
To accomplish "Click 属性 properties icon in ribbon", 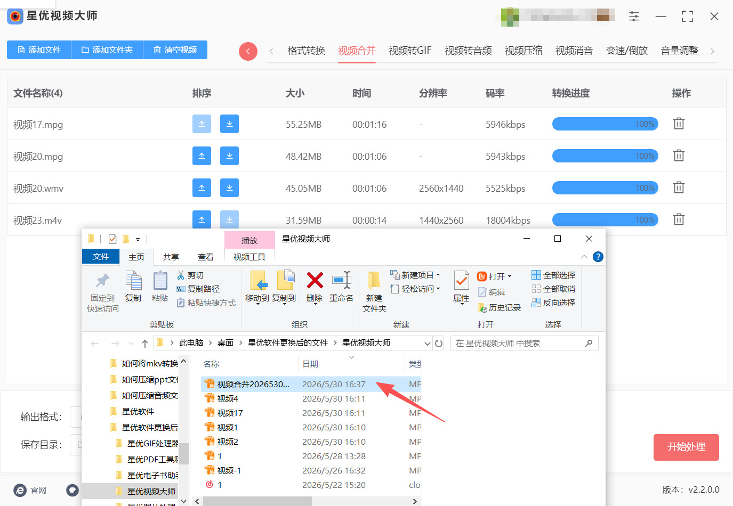I will click(461, 287).
